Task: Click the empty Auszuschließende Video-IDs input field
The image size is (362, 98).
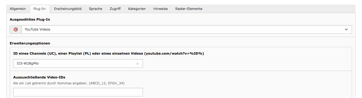Action: tap(78, 92)
